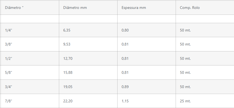The image size is (234, 108).
Task: Select the 3/4" diameter cell
Action: point(9,87)
